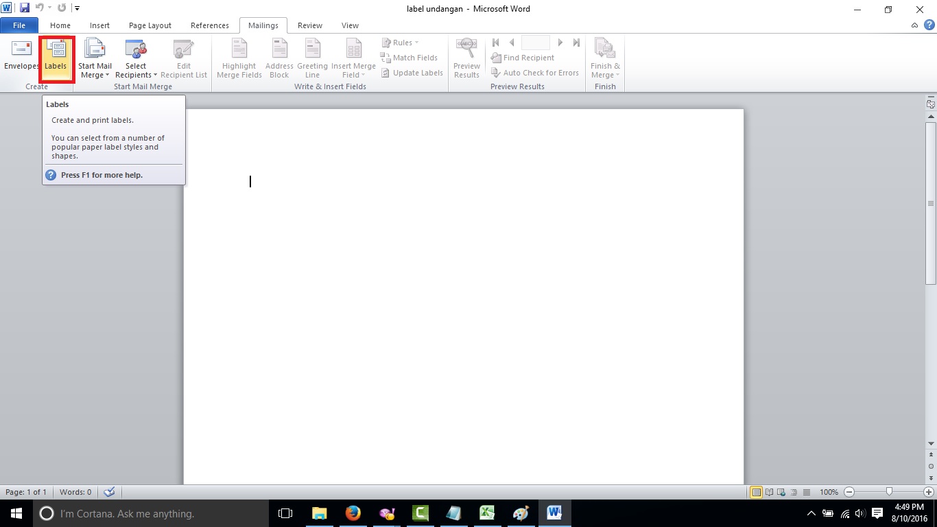The width and height of the screenshot is (937, 527).
Task: Click Auto Check for Errors
Action: pos(535,73)
